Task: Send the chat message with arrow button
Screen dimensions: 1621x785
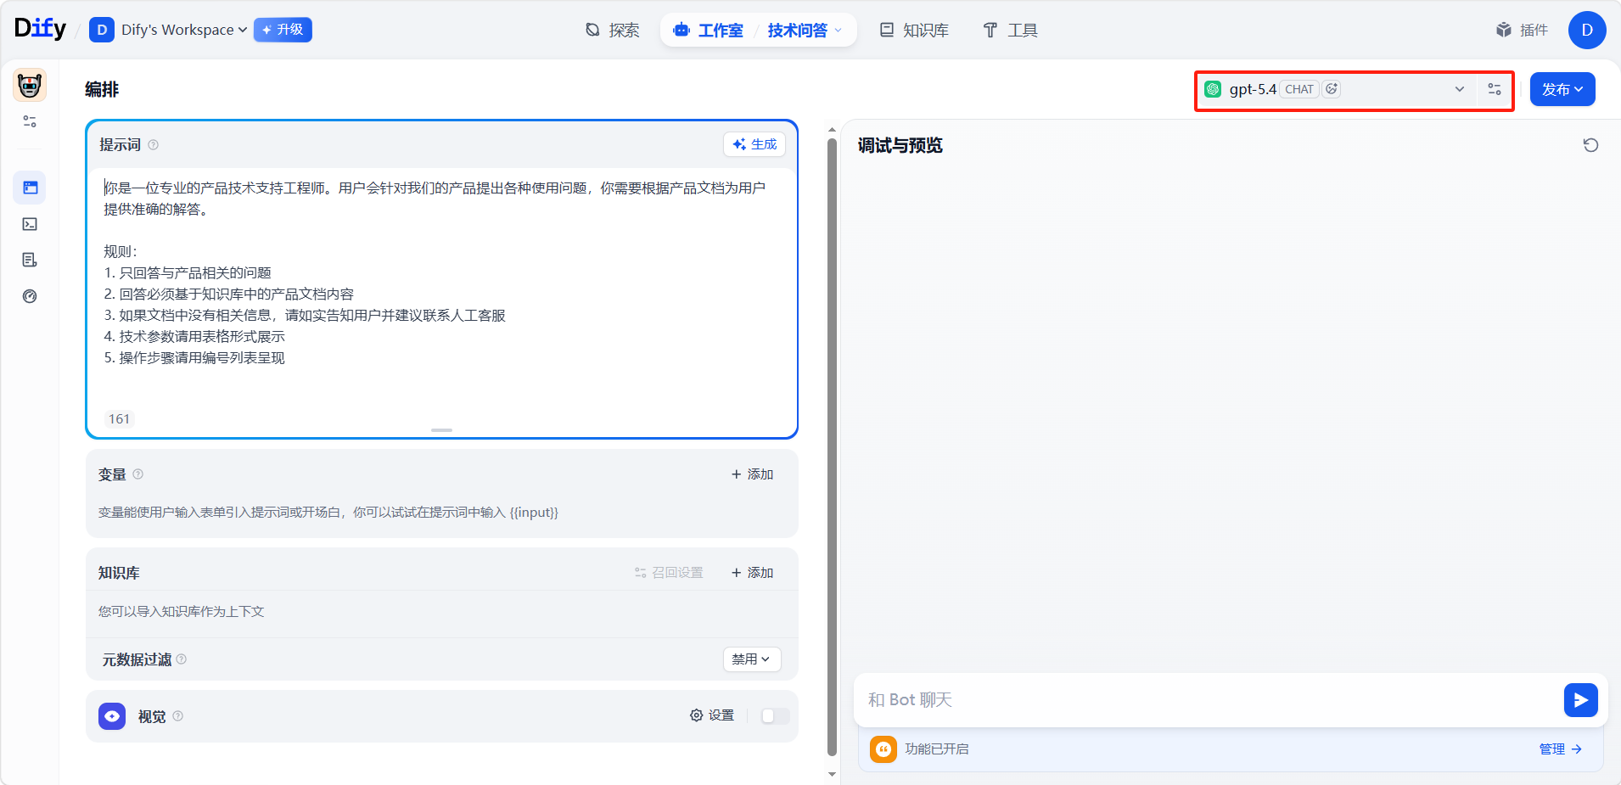Action: pos(1580,700)
